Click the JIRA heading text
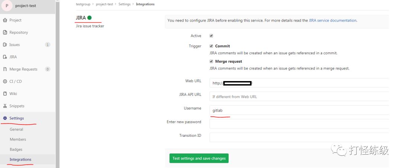 point(81,18)
